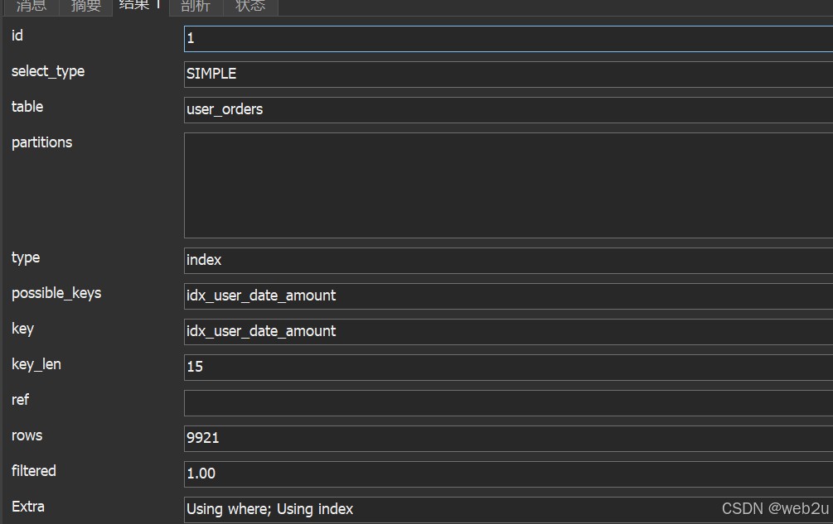Select the type field showing index

507,260
